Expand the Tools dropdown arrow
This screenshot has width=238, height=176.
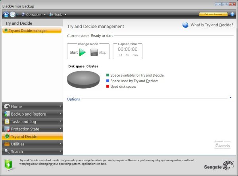[x=65, y=15]
